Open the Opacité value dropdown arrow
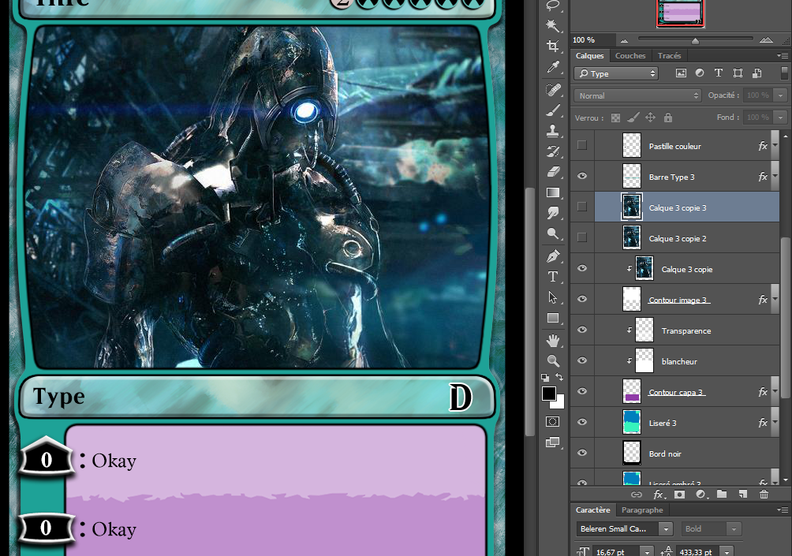This screenshot has width=792, height=556. pyautogui.click(x=781, y=95)
